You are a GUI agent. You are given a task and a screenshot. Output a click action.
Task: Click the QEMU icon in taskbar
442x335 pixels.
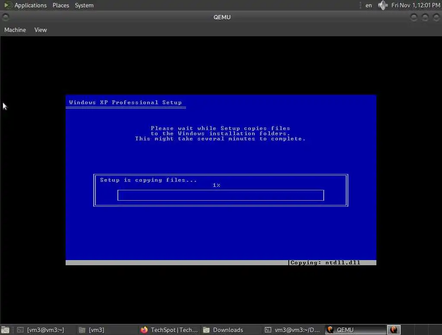click(330, 330)
